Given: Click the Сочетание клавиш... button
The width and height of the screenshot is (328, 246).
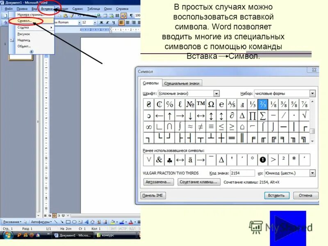Looking at the screenshot, I should click(x=198, y=182).
